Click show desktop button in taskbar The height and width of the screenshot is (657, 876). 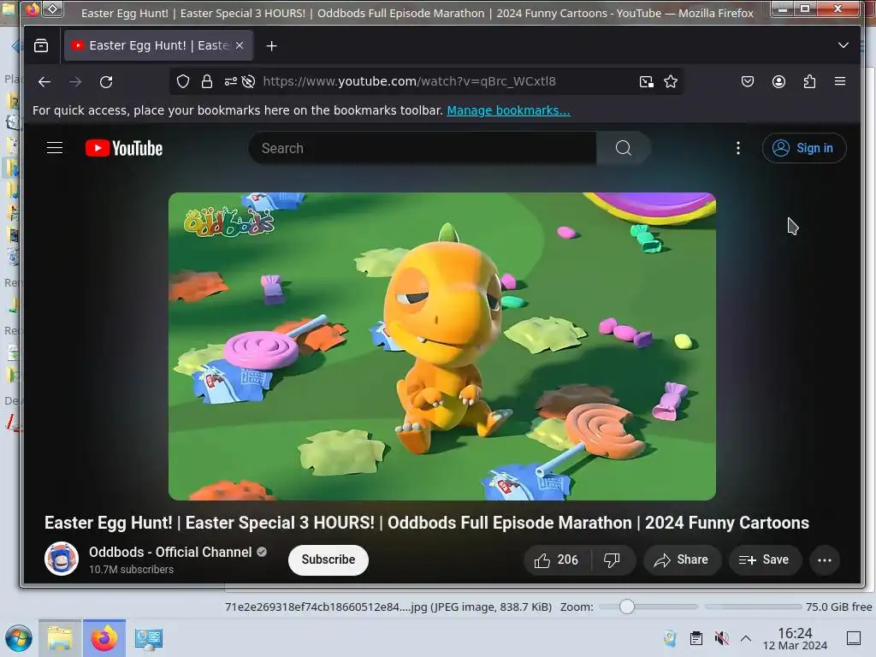pos(853,638)
